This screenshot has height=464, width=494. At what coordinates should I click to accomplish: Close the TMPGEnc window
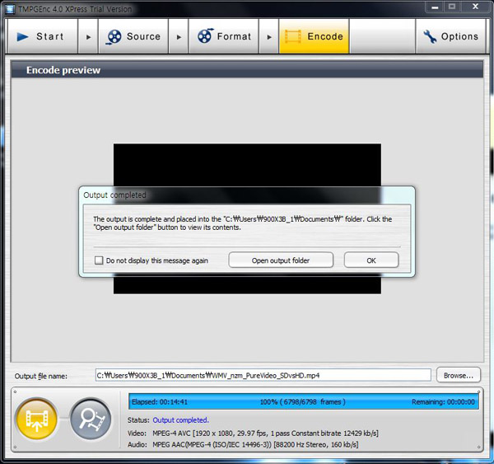coord(475,7)
